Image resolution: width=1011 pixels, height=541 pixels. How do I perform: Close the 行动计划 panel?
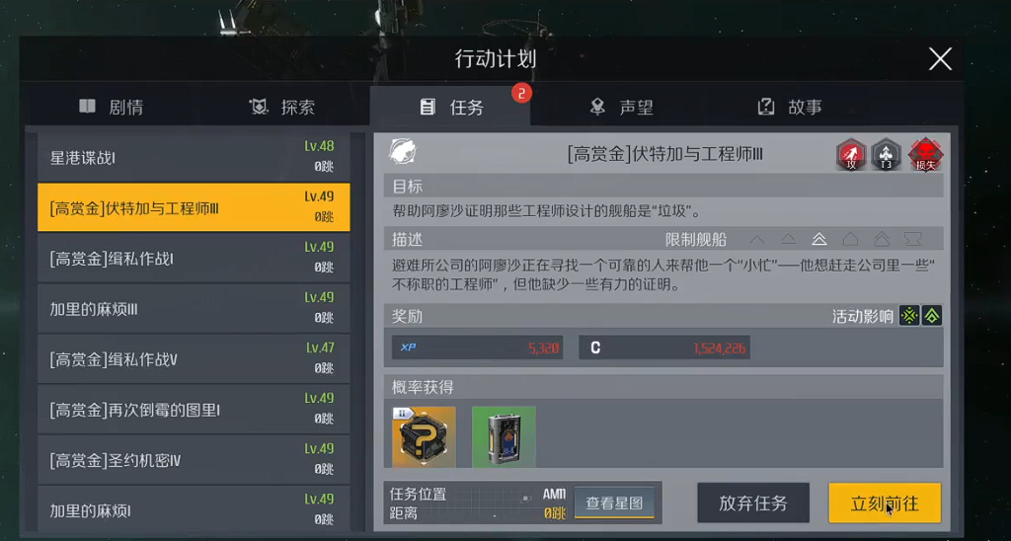(940, 59)
